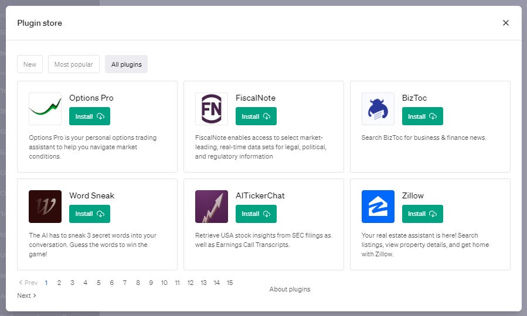Viewport: 527px width, 316px height.
Task: Go to the Next page
Action: click(26, 296)
